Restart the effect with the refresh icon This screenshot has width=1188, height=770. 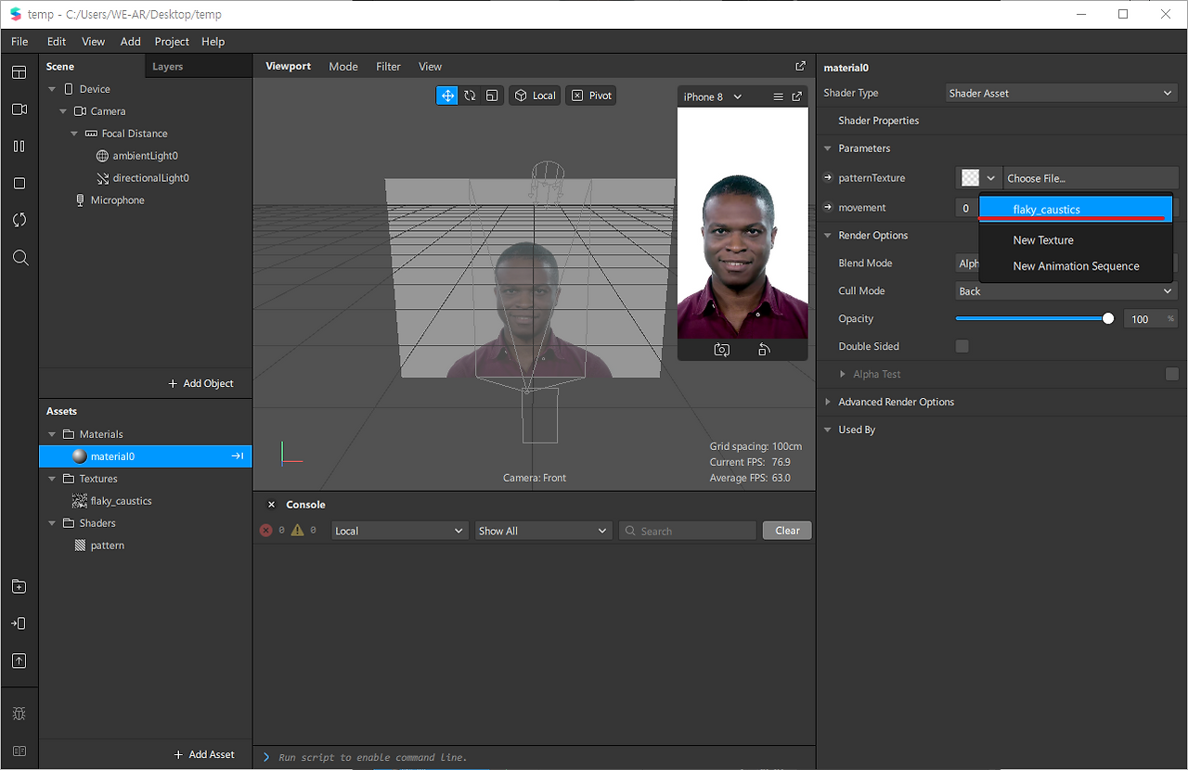click(x=19, y=220)
